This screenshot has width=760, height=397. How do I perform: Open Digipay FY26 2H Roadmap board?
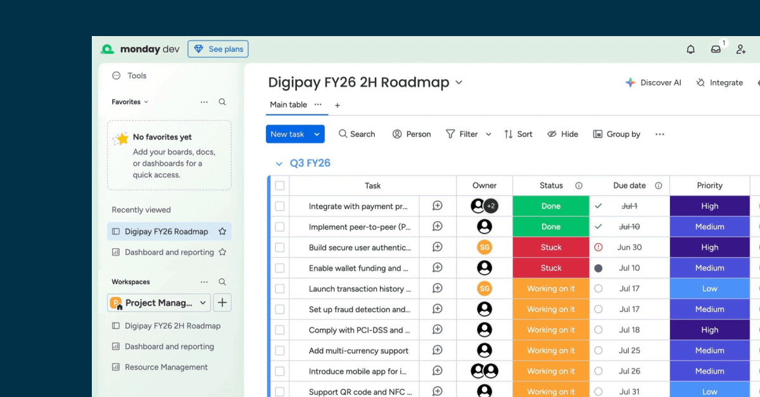click(166, 326)
